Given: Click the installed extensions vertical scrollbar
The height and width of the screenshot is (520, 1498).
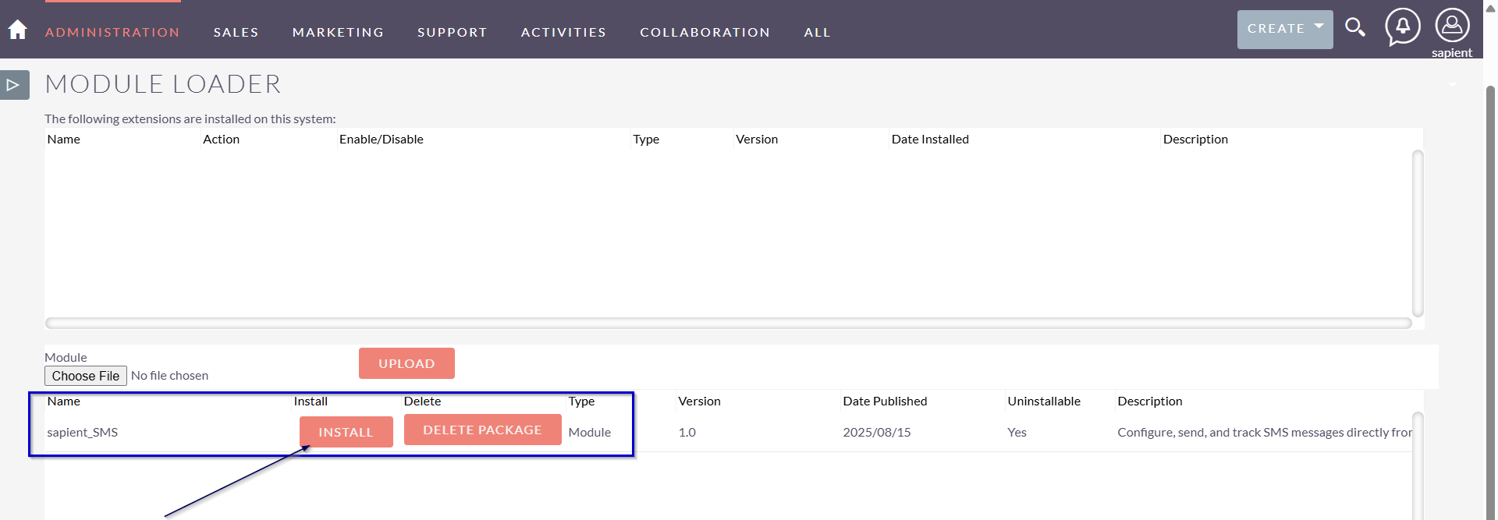Looking at the screenshot, I should (x=1418, y=233).
